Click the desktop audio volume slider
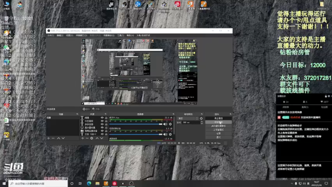Image resolution: width=332 pixels, height=187 pixels. (x=136, y=124)
